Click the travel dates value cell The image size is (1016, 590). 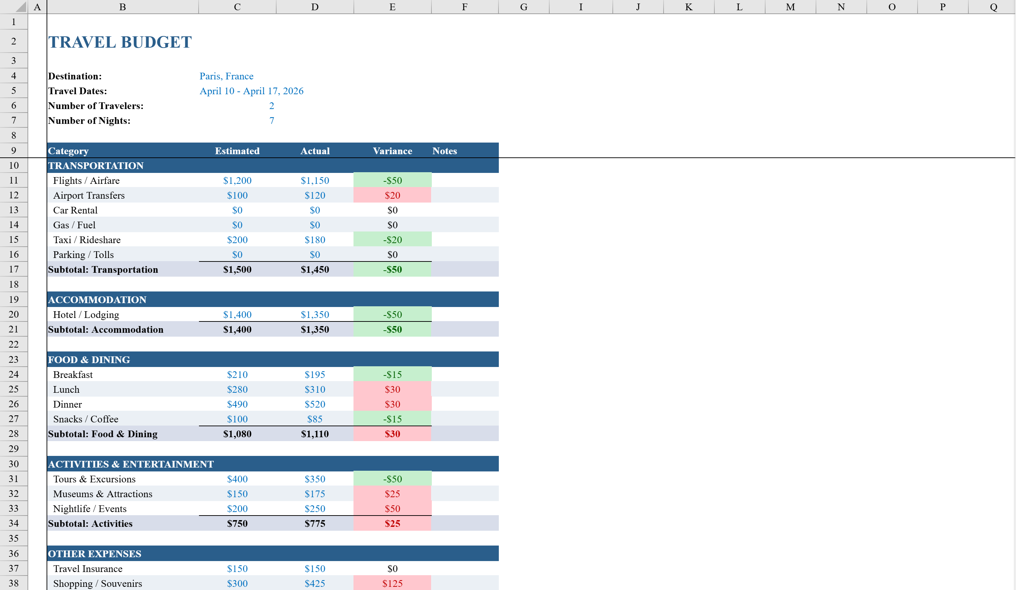pyautogui.click(x=251, y=91)
